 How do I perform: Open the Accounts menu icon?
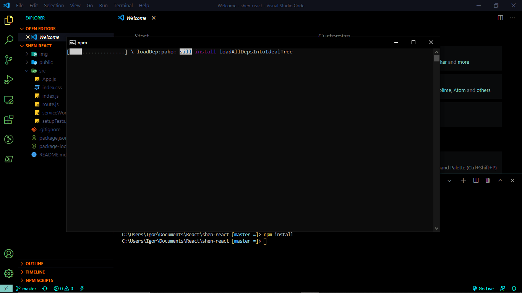click(9, 254)
